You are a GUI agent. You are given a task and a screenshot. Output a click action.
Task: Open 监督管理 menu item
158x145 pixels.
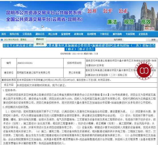pyautogui.click(x=66, y=34)
